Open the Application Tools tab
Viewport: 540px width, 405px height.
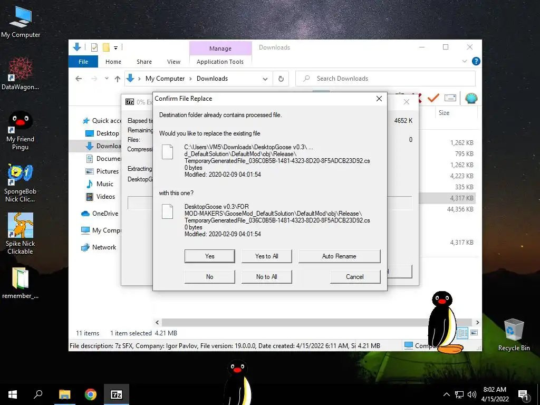(x=220, y=62)
